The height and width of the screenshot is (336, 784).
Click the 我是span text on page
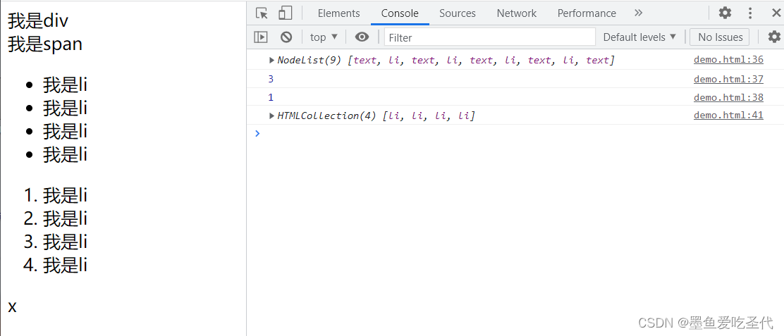pos(45,44)
